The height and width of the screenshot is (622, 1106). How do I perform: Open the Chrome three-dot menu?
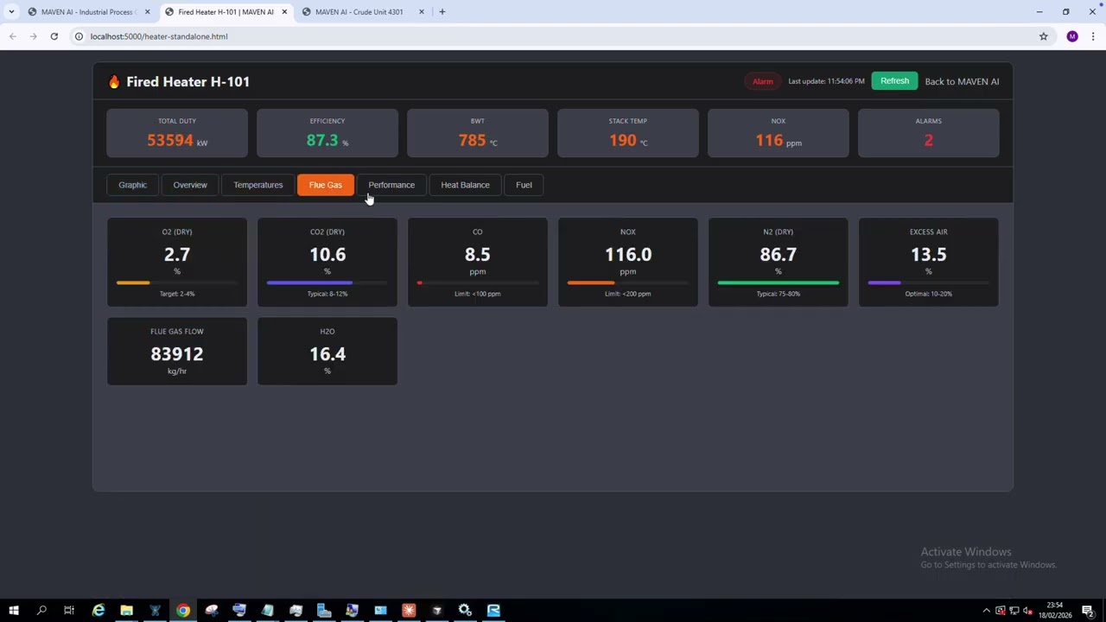point(1093,36)
